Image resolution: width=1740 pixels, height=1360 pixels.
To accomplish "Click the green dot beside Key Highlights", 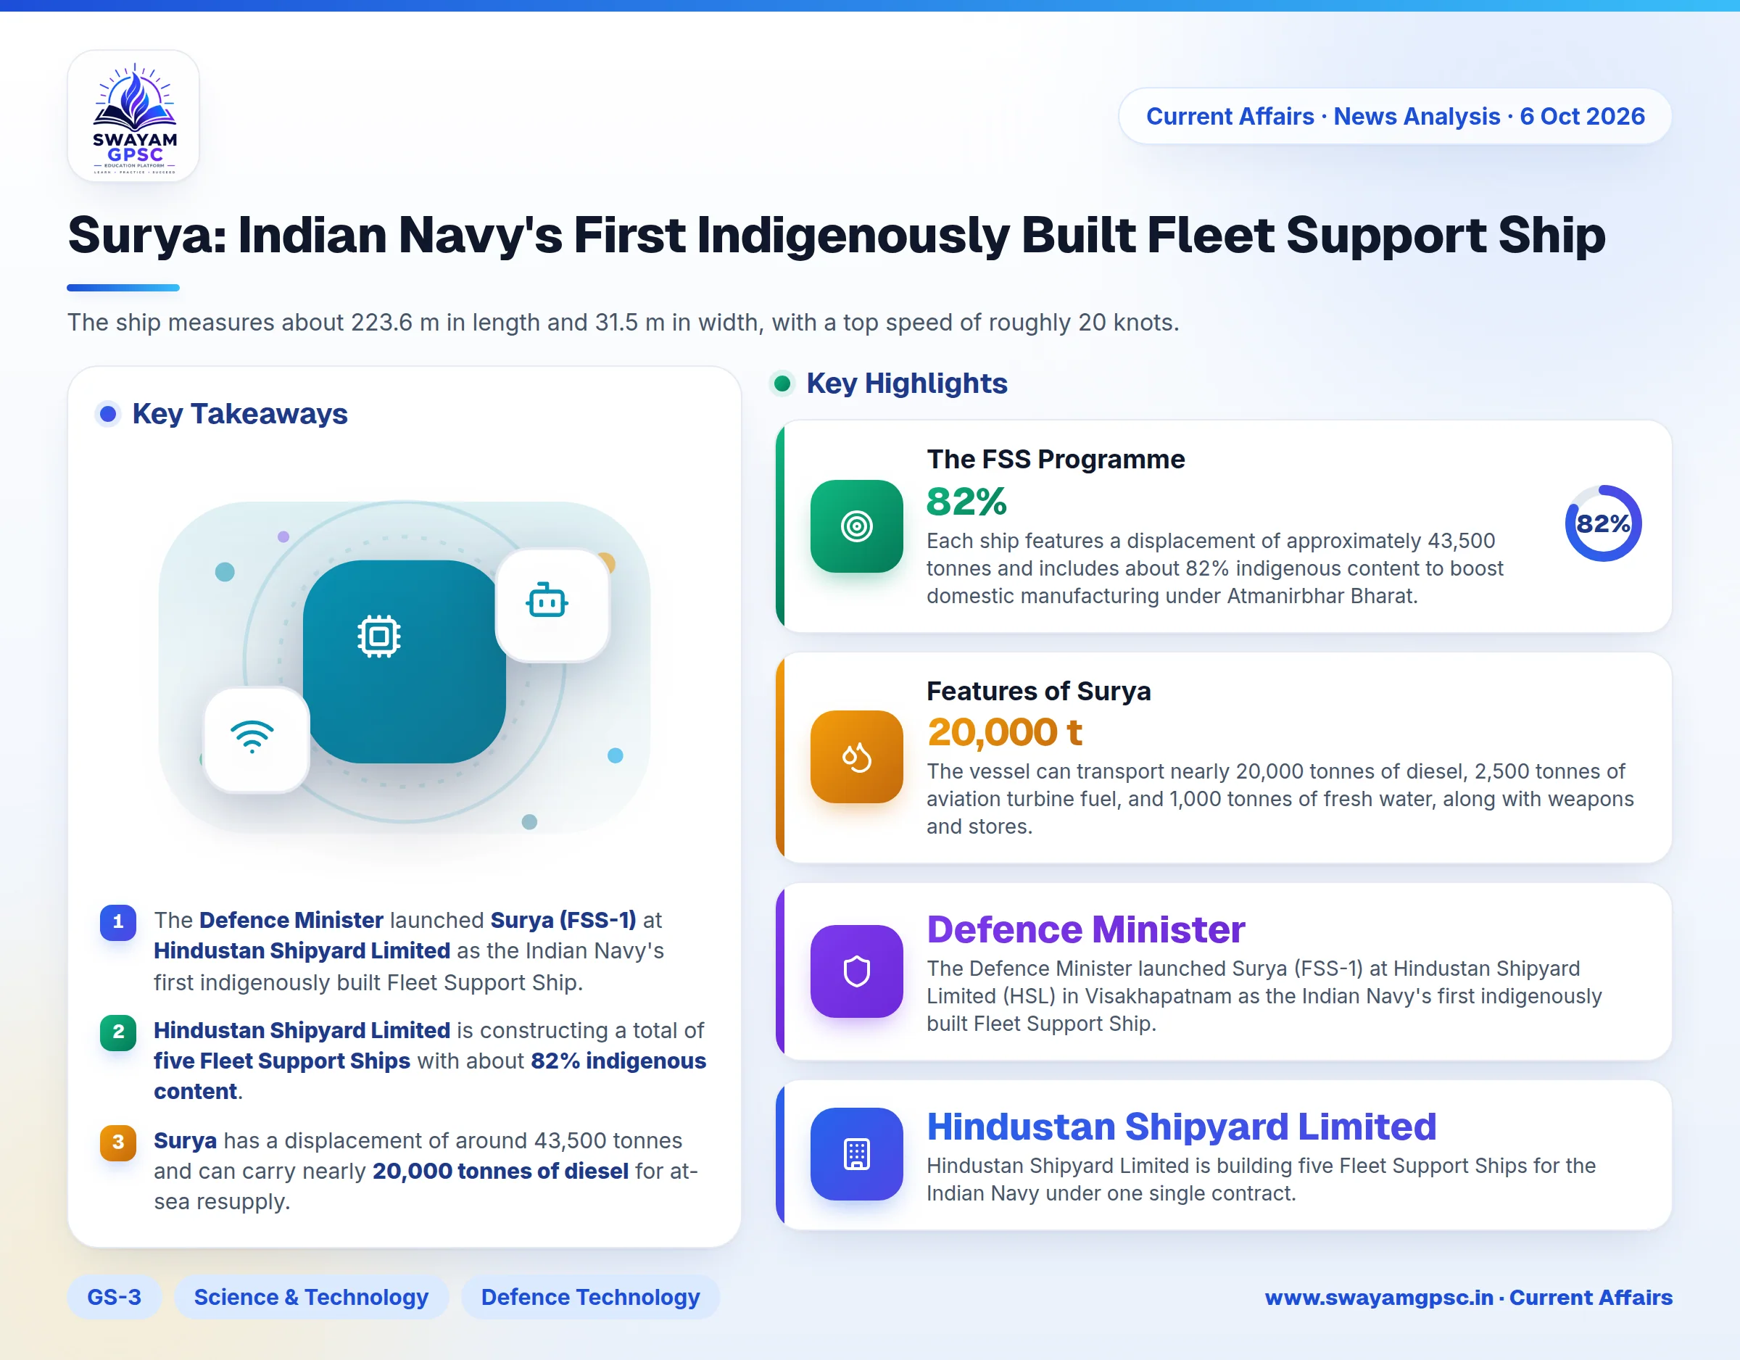I will (x=782, y=383).
